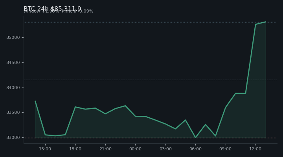Screen dimensions: 283x157
Task: Click the '21:00' time axis label
Action: (x=105, y=149)
